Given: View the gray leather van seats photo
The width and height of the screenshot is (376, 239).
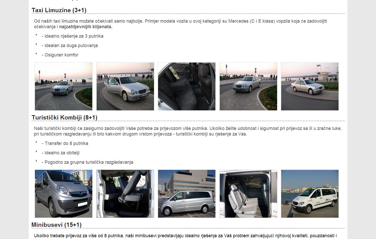Looking at the screenshot, I should tap(248, 194).
